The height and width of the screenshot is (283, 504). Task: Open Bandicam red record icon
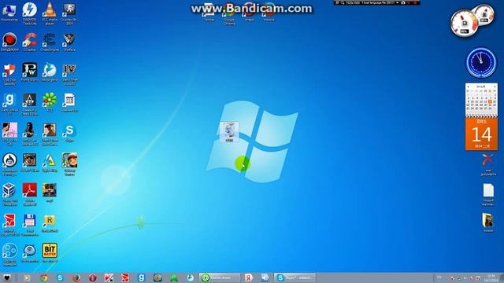(x=9, y=42)
